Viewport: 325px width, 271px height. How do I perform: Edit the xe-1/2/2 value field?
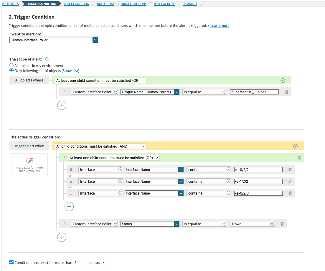coord(258,182)
